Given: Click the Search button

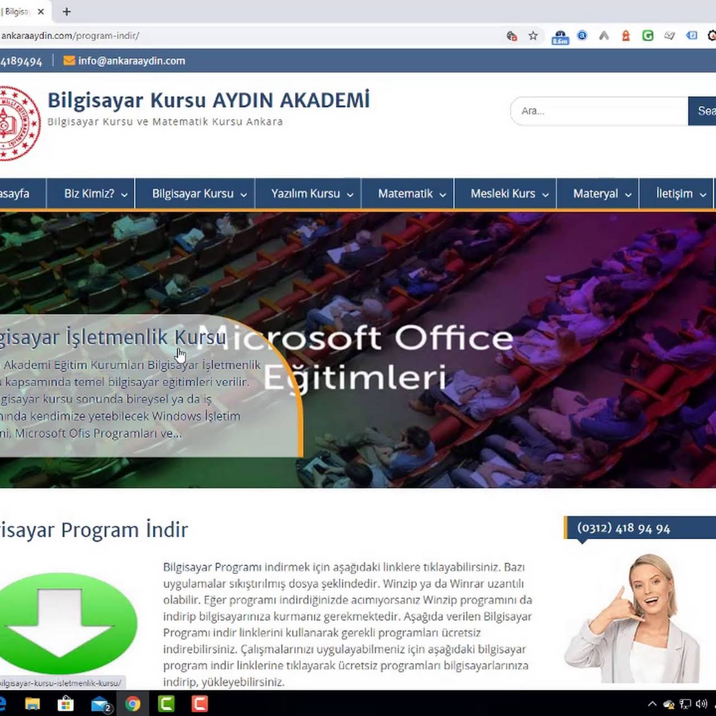Looking at the screenshot, I should point(703,111).
